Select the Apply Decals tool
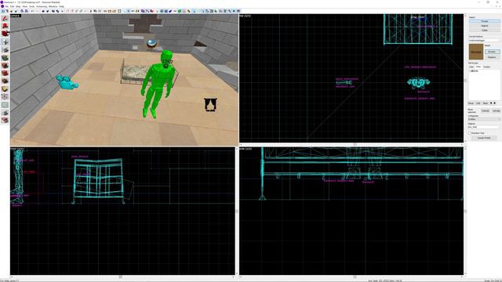Viewport: 502px width, 282px height. click(5, 73)
